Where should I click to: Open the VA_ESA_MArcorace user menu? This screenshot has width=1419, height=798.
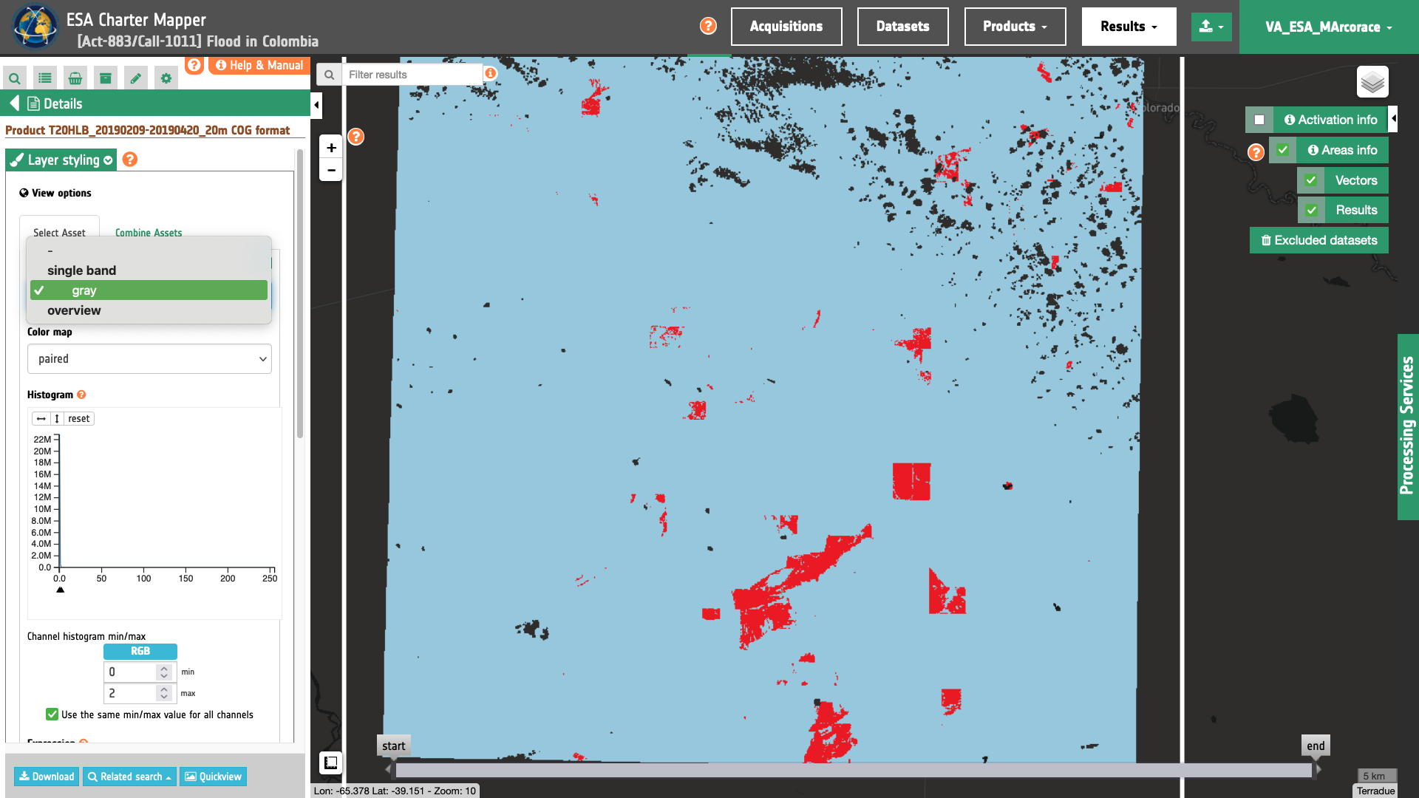click(x=1329, y=27)
